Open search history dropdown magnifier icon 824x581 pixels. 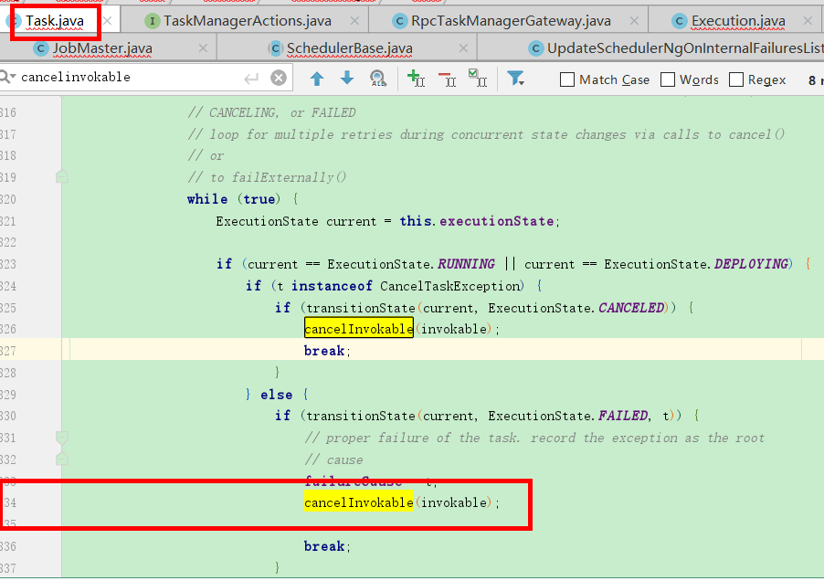tap(7, 78)
